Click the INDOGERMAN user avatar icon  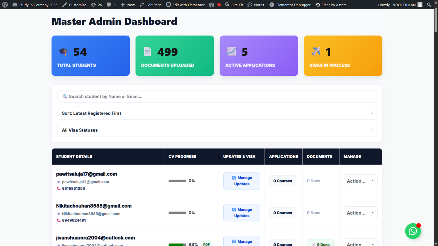click(420, 5)
